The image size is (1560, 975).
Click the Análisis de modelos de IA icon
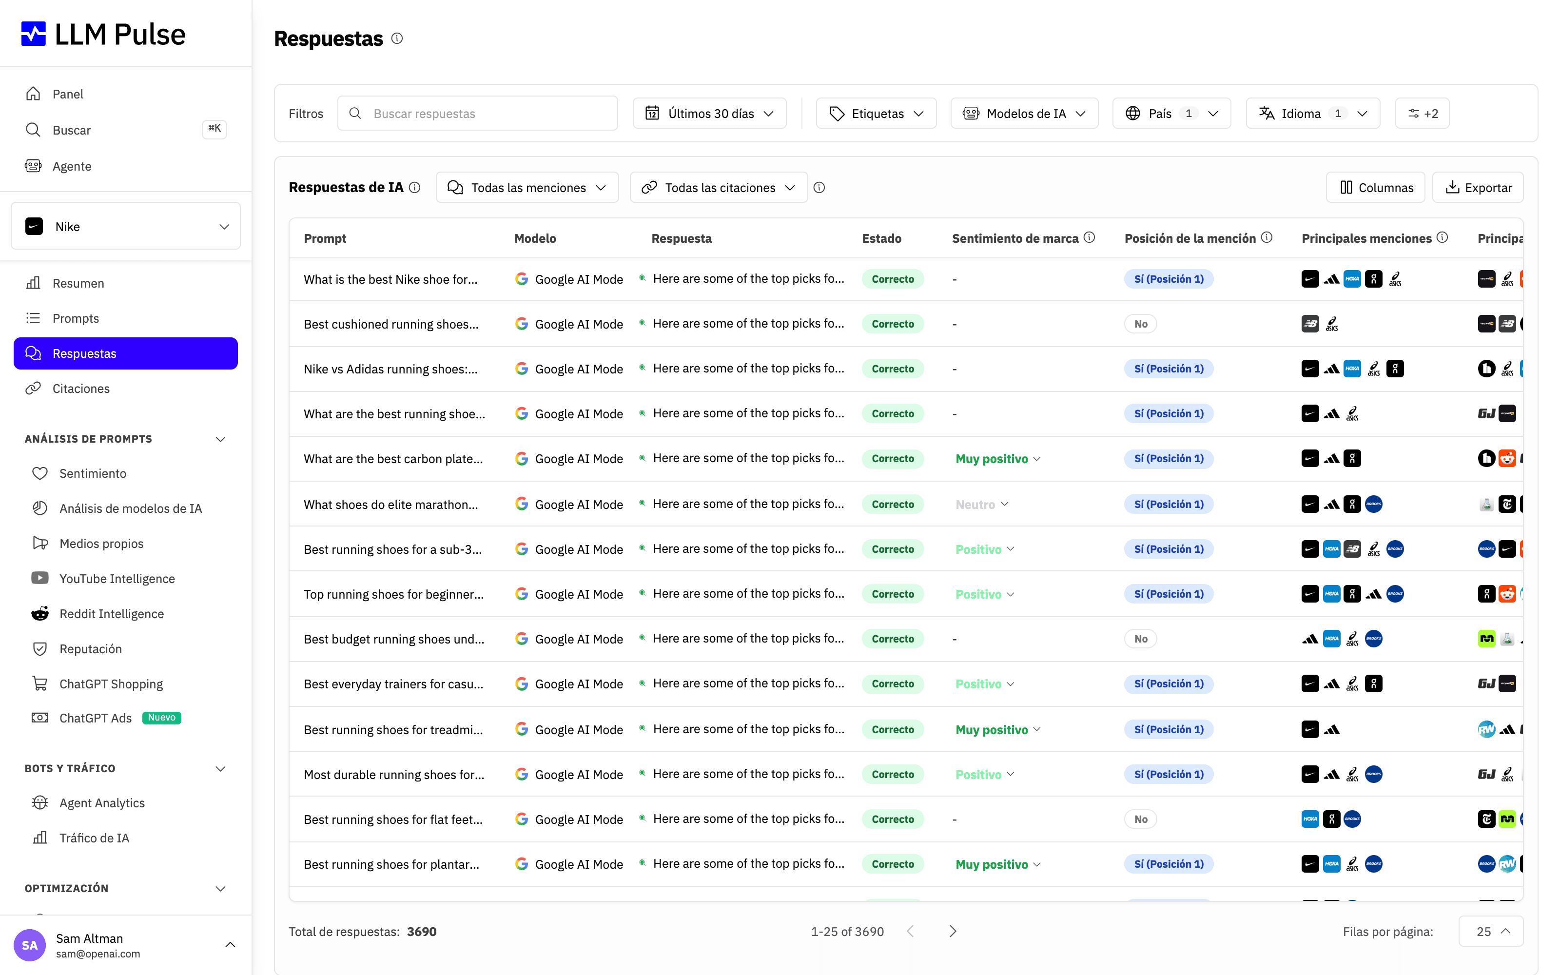(40, 508)
